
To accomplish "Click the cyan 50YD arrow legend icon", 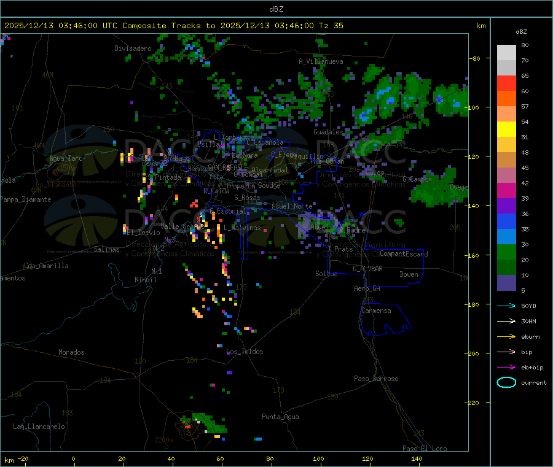I will tap(506, 306).
